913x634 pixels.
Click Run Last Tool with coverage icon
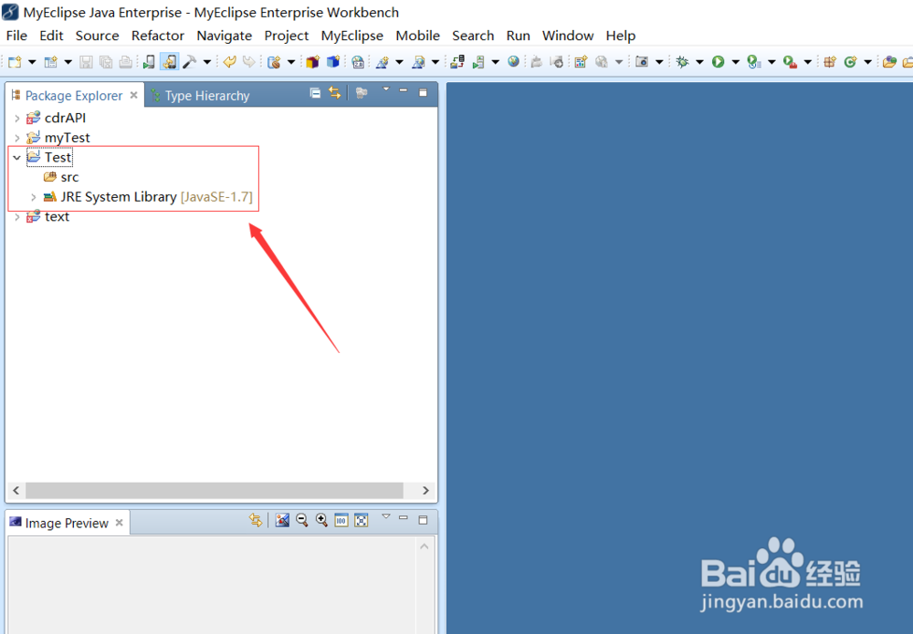[754, 62]
